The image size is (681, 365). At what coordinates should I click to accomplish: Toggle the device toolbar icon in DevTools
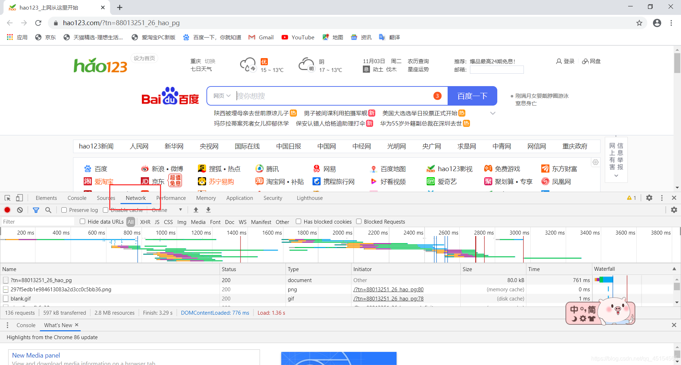(20, 198)
